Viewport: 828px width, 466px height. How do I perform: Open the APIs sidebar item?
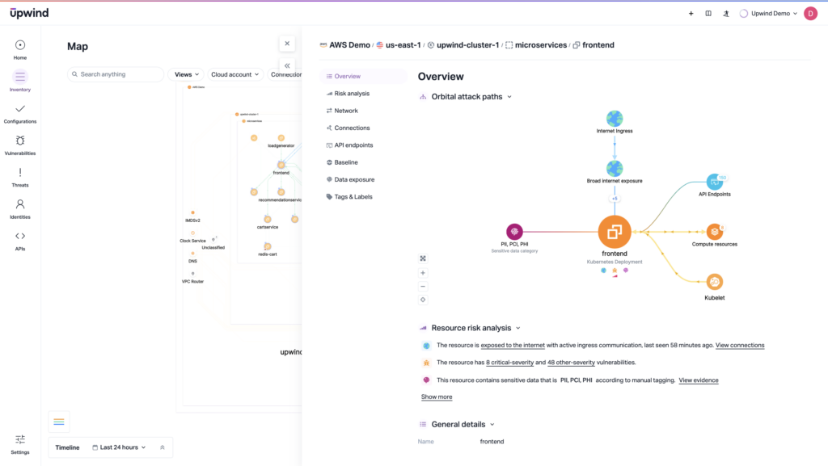[x=20, y=241]
